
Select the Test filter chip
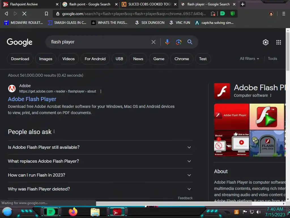click(203, 59)
